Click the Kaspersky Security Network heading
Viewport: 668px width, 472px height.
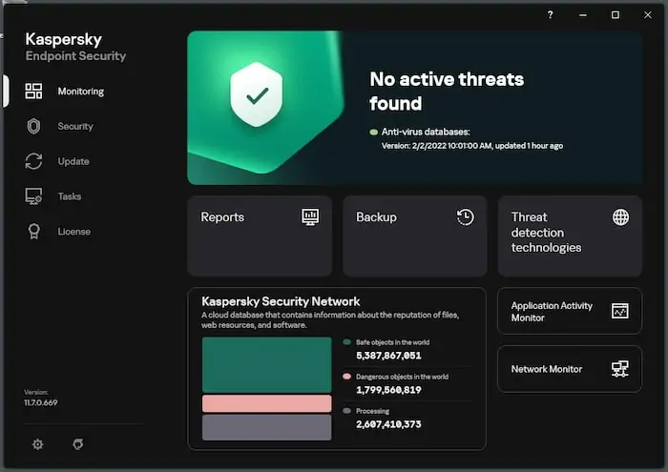coord(281,301)
